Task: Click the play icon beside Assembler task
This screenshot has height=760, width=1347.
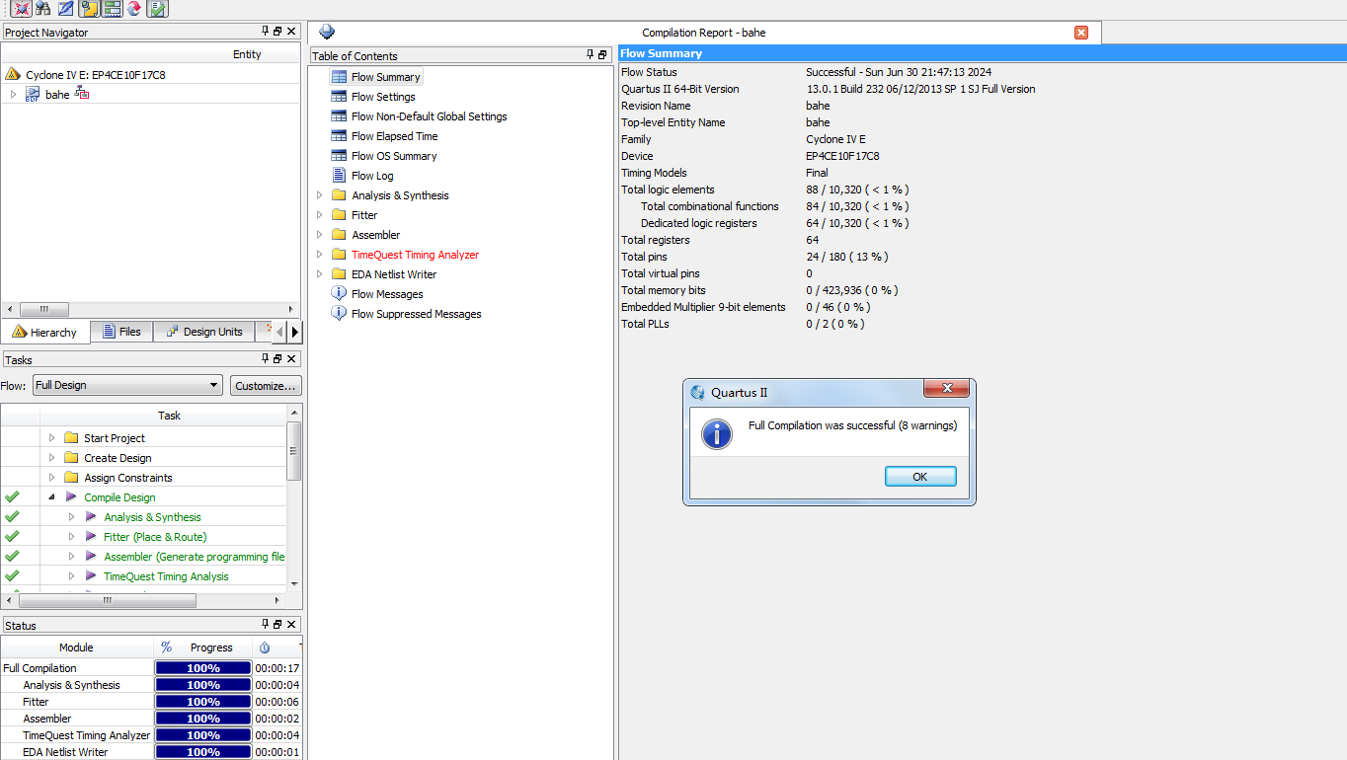Action: point(91,556)
